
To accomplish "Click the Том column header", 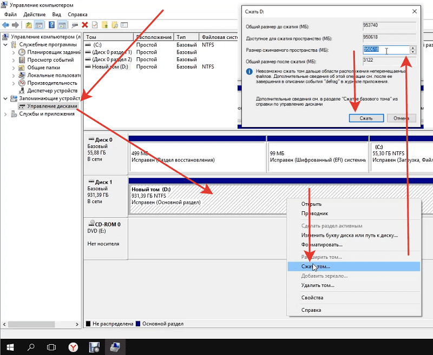I will tap(109, 37).
